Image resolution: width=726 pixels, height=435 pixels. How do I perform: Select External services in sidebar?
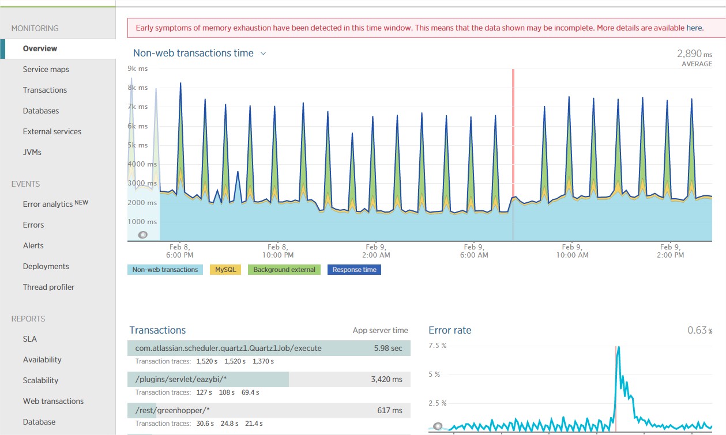pyautogui.click(x=52, y=131)
